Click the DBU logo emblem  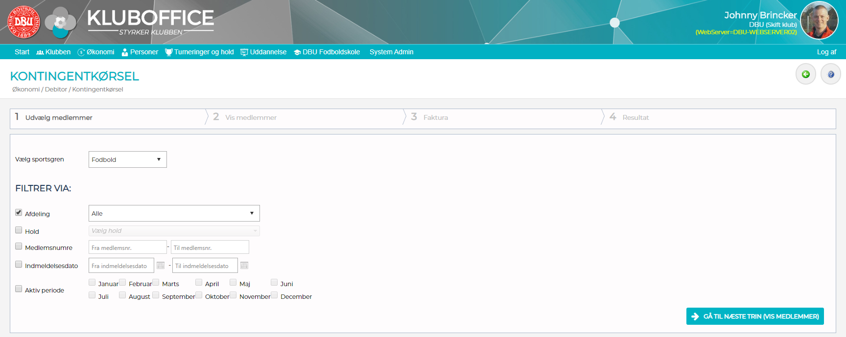tap(23, 22)
